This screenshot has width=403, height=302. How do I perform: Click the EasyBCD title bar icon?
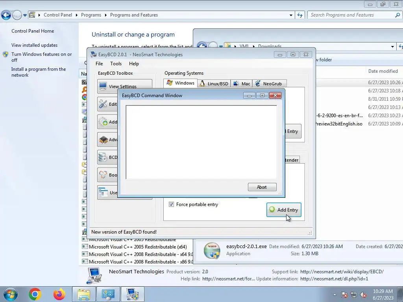(x=94, y=54)
